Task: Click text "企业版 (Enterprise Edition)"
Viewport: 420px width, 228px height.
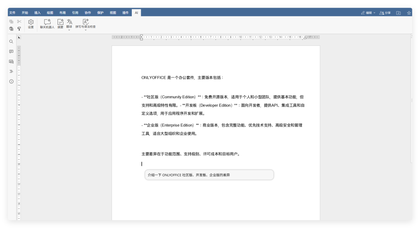Action: 170,125
